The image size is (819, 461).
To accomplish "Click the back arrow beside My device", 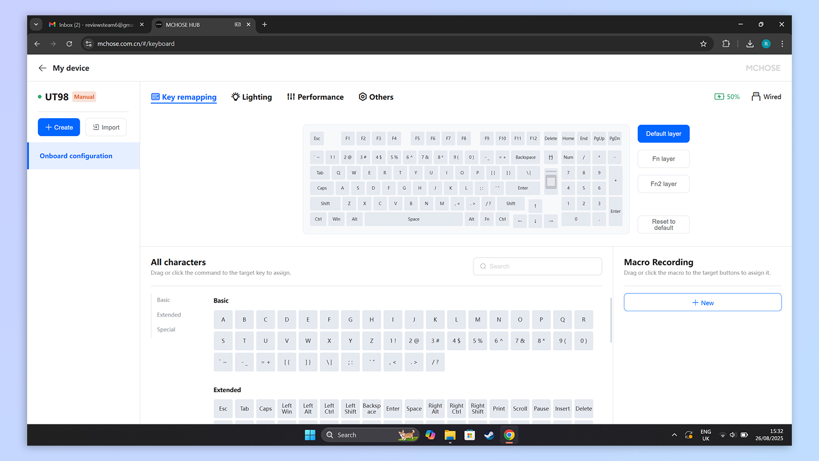I will click(x=42, y=68).
